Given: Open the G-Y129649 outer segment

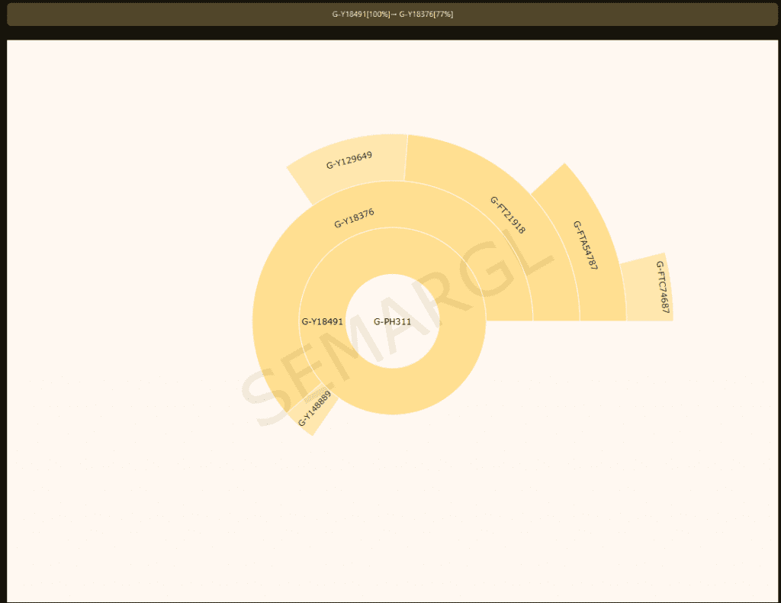Looking at the screenshot, I should 348,158.
